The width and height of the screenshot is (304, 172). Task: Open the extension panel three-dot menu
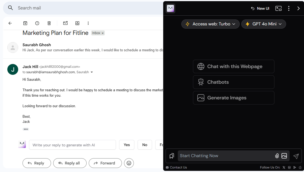point(289,8)
